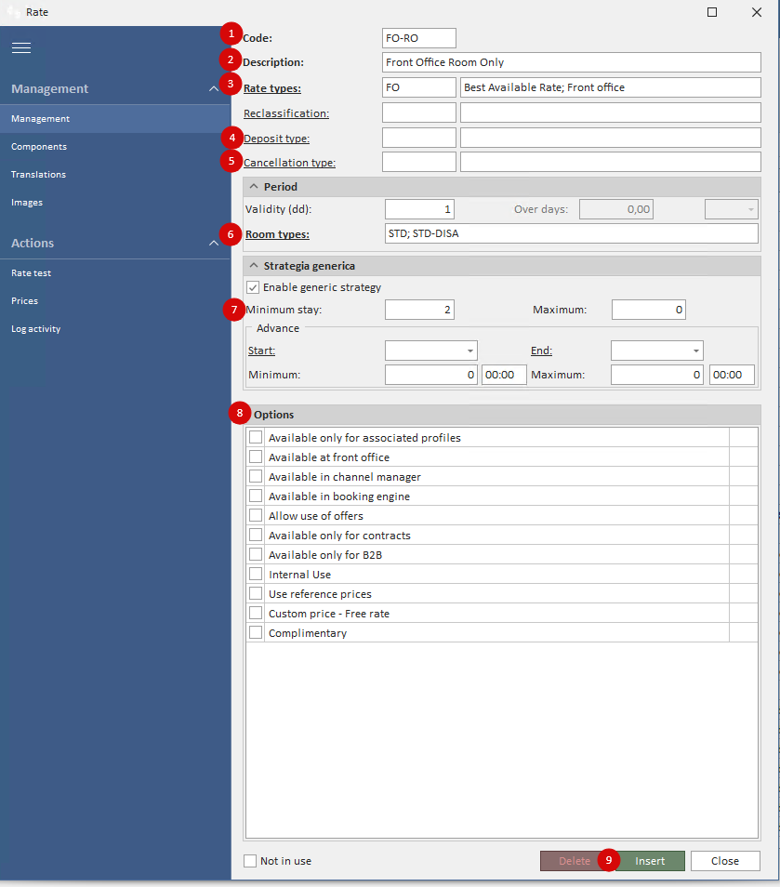The width and height of the screenshot is (780, 887).
Task: Check Available at front office
Action: click(x=256, y=457)
